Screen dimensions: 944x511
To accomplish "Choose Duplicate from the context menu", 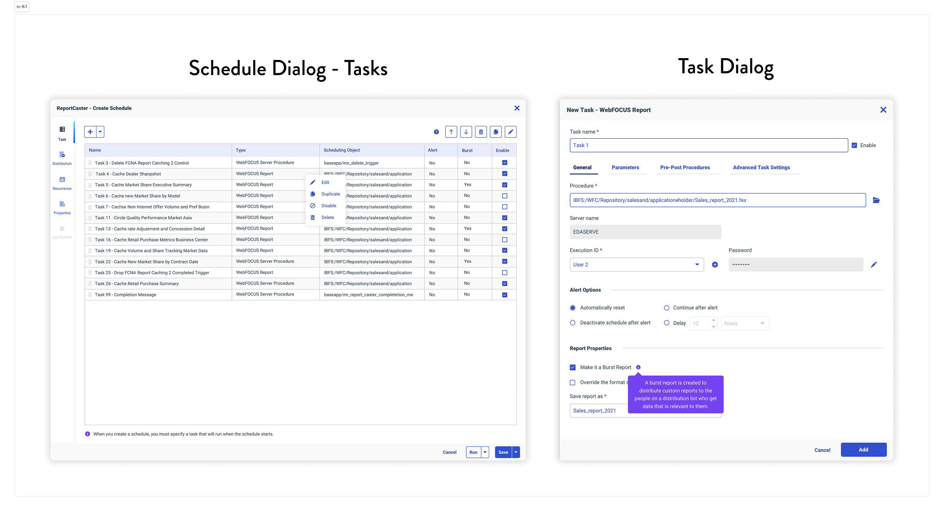I will [x=326, y=194].
